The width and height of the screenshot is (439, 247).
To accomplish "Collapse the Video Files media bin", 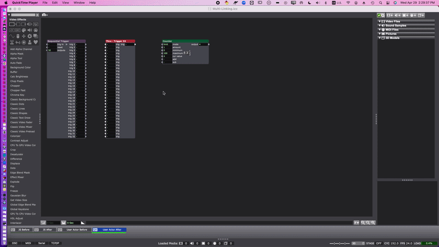I will (x=380, y=21).
